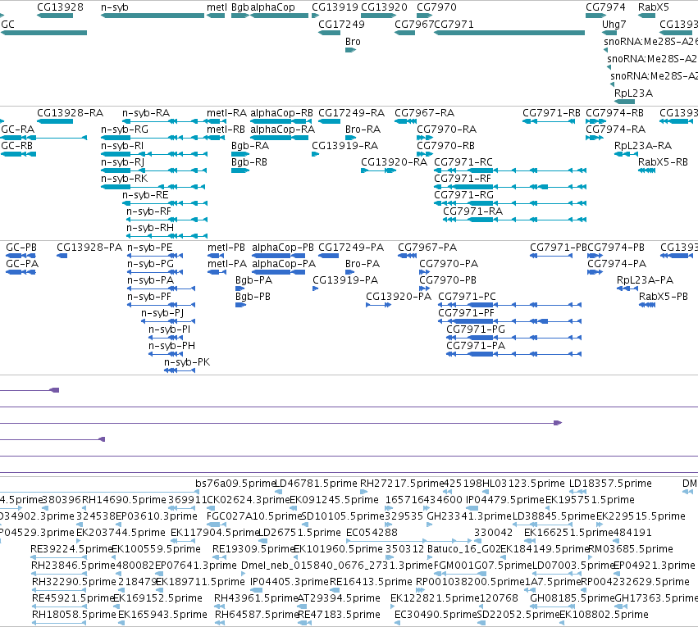Select the CG7971-RF transcript label

pyautogui.click(x=463, y=179)
